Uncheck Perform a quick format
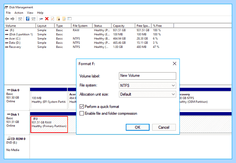Screen dimensions: 236x163 [x=81, y=107]
